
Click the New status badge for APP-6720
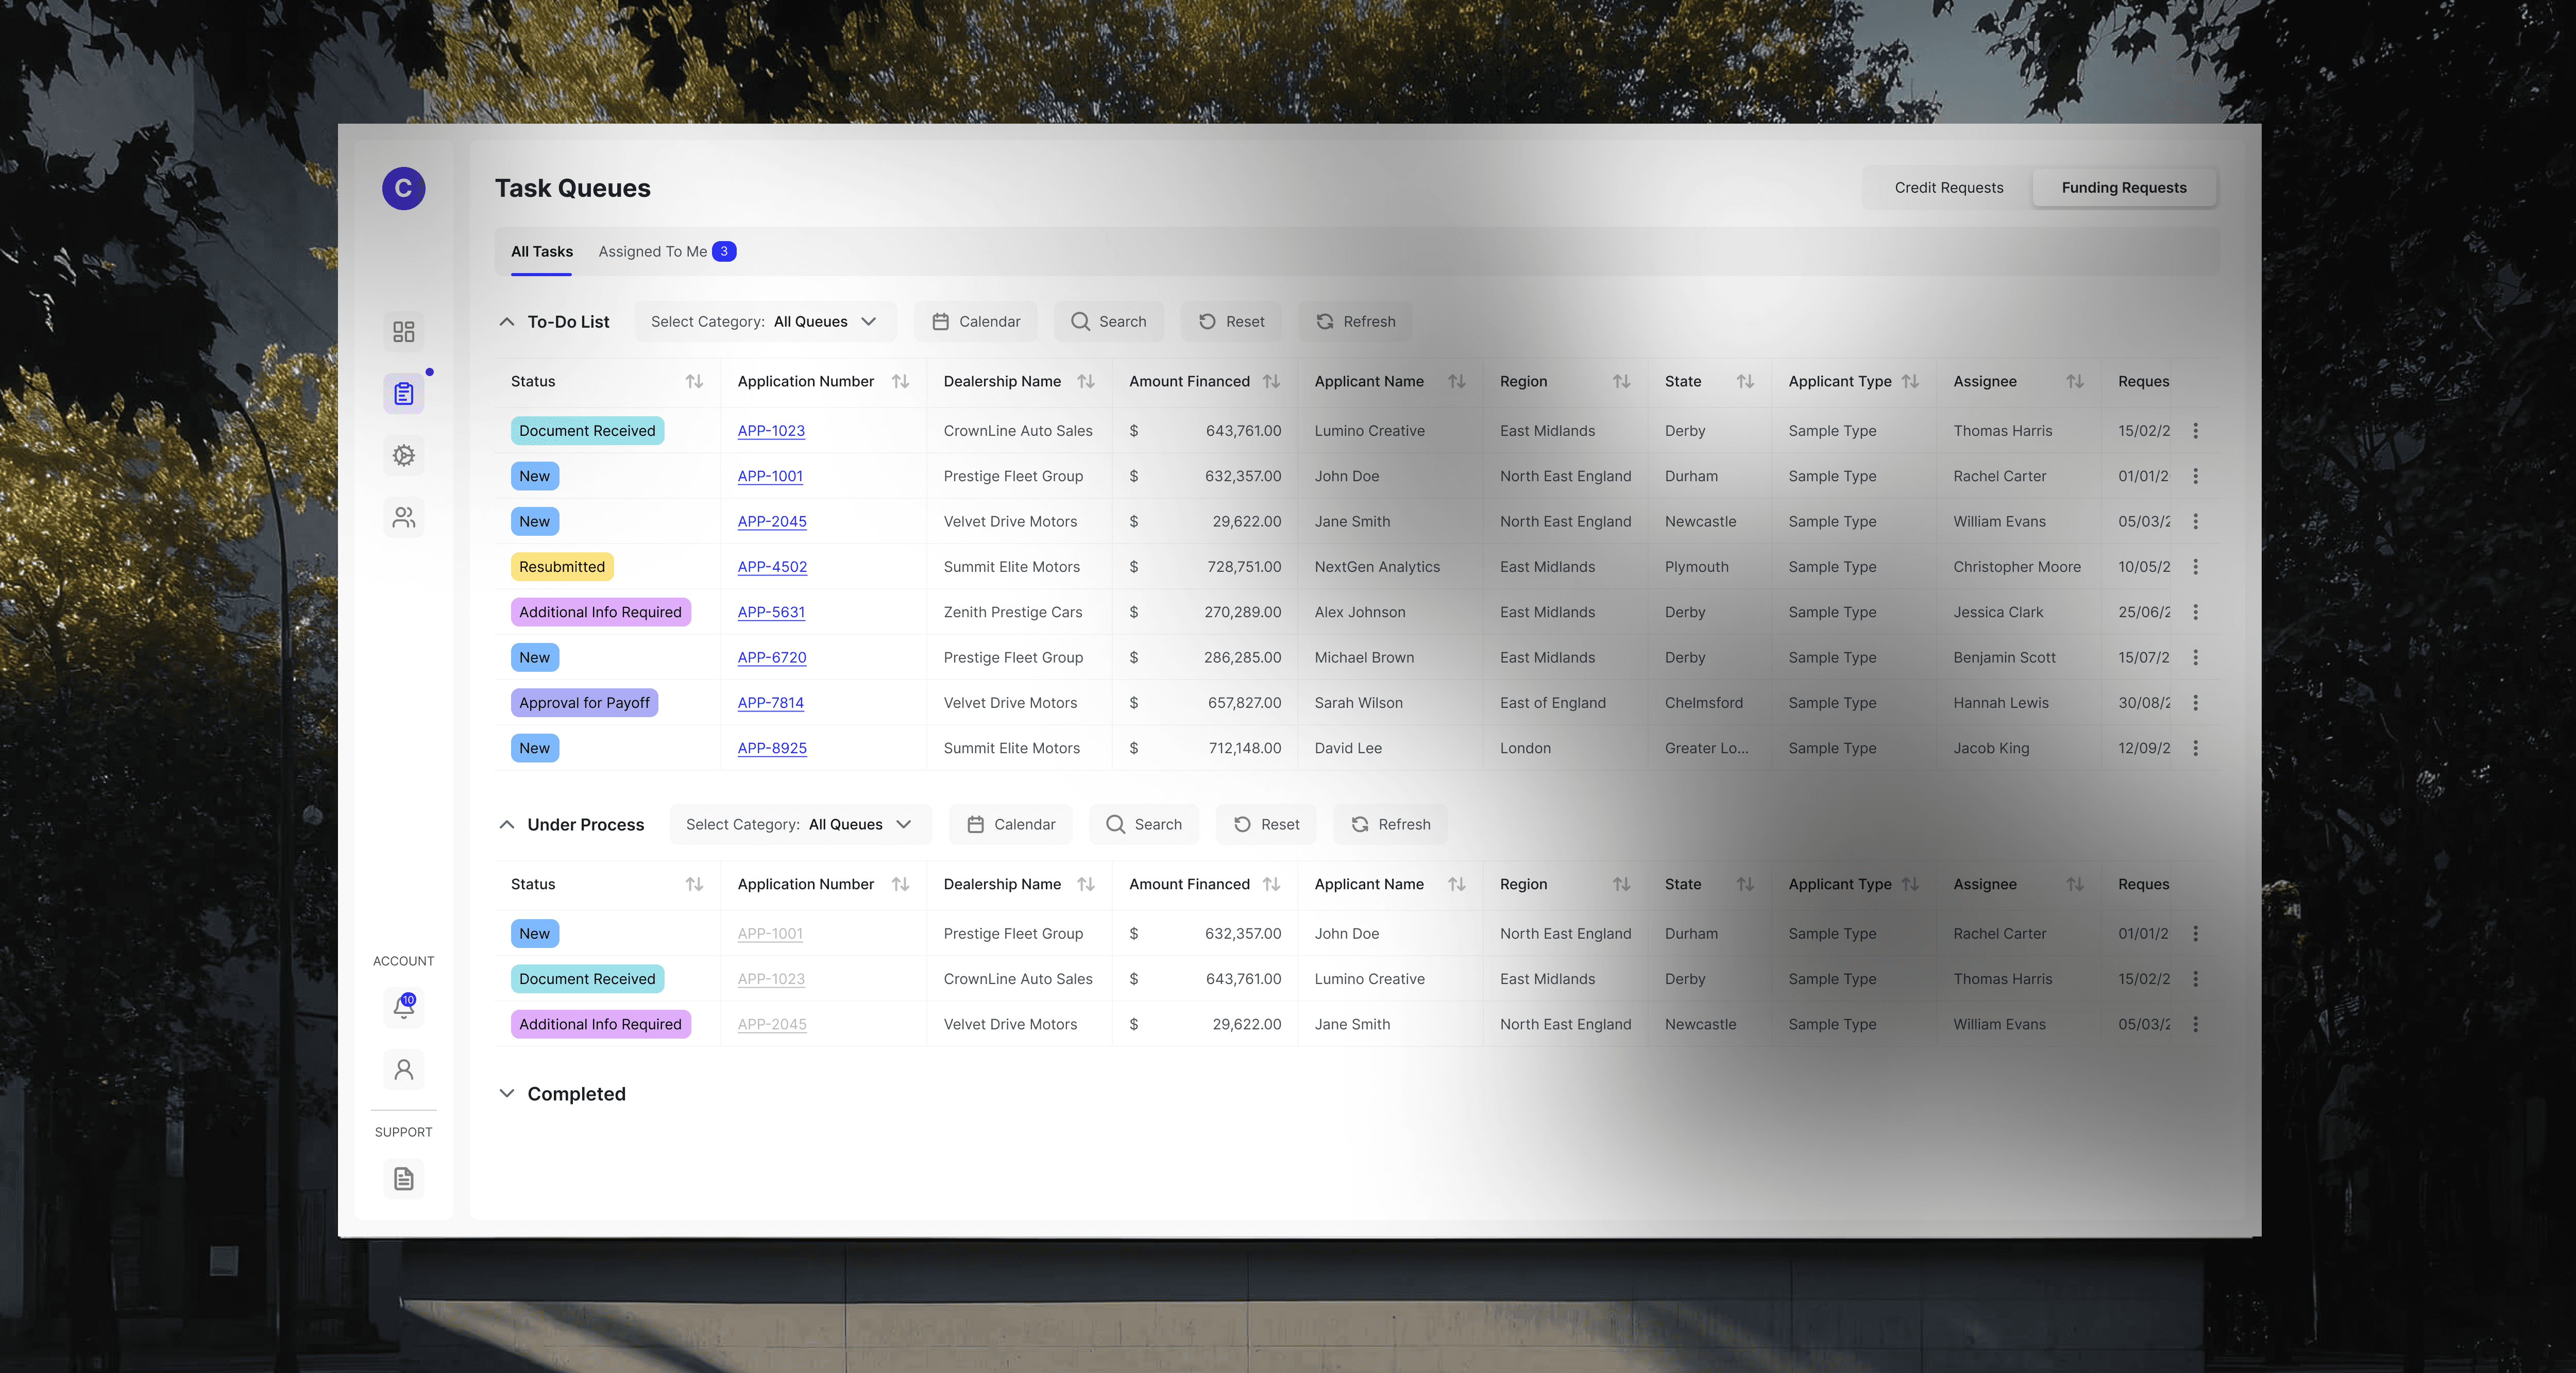[x=534, y=657]
